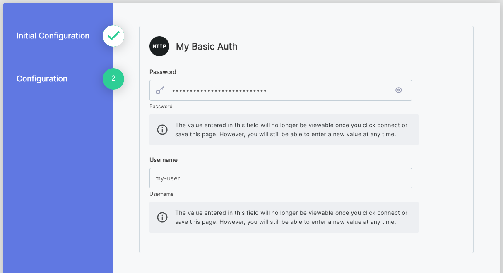This screenshot has width=503, height=273.
Task: Open the Configuration step
Action: click(x=42, y=78)
